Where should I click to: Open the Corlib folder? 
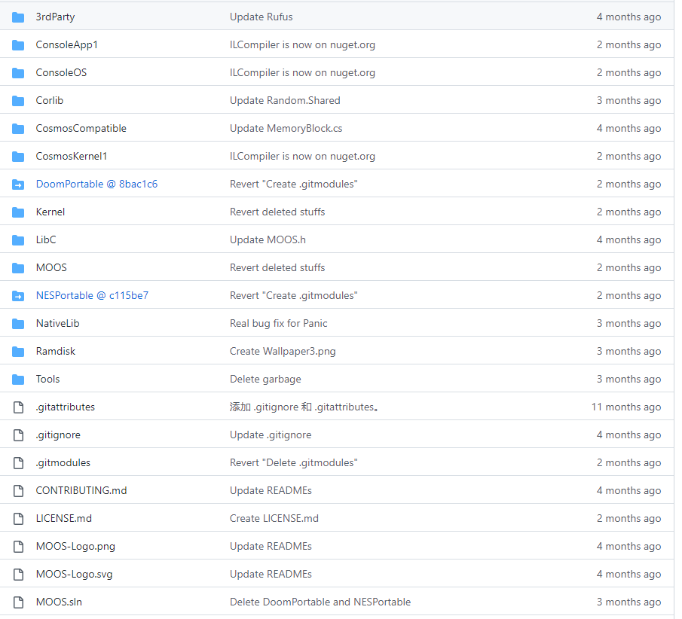pos(50,100)
